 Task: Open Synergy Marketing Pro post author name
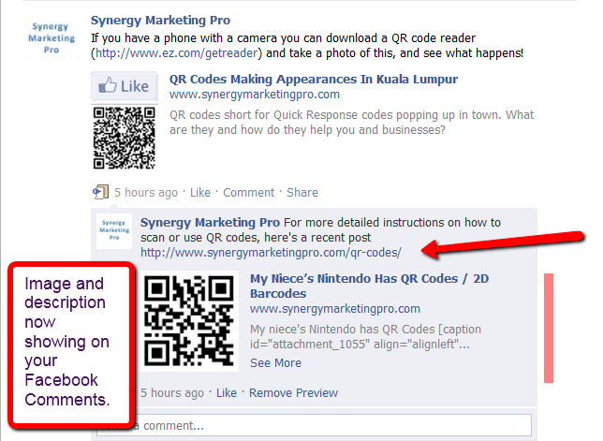pos(160,21)
